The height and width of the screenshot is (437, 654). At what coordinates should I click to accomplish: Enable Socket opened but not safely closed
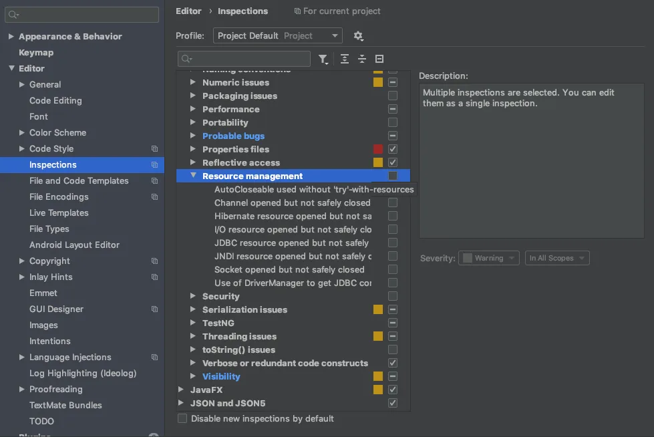[x=393, y=270]
